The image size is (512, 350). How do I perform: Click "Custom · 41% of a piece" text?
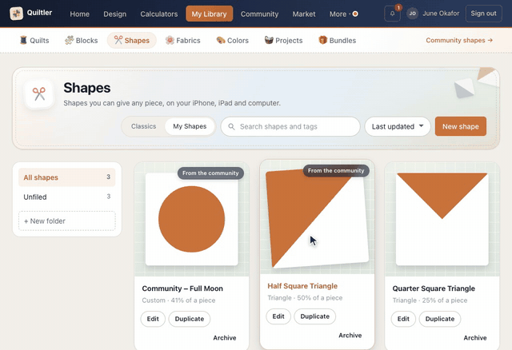(x=178, y=300)
